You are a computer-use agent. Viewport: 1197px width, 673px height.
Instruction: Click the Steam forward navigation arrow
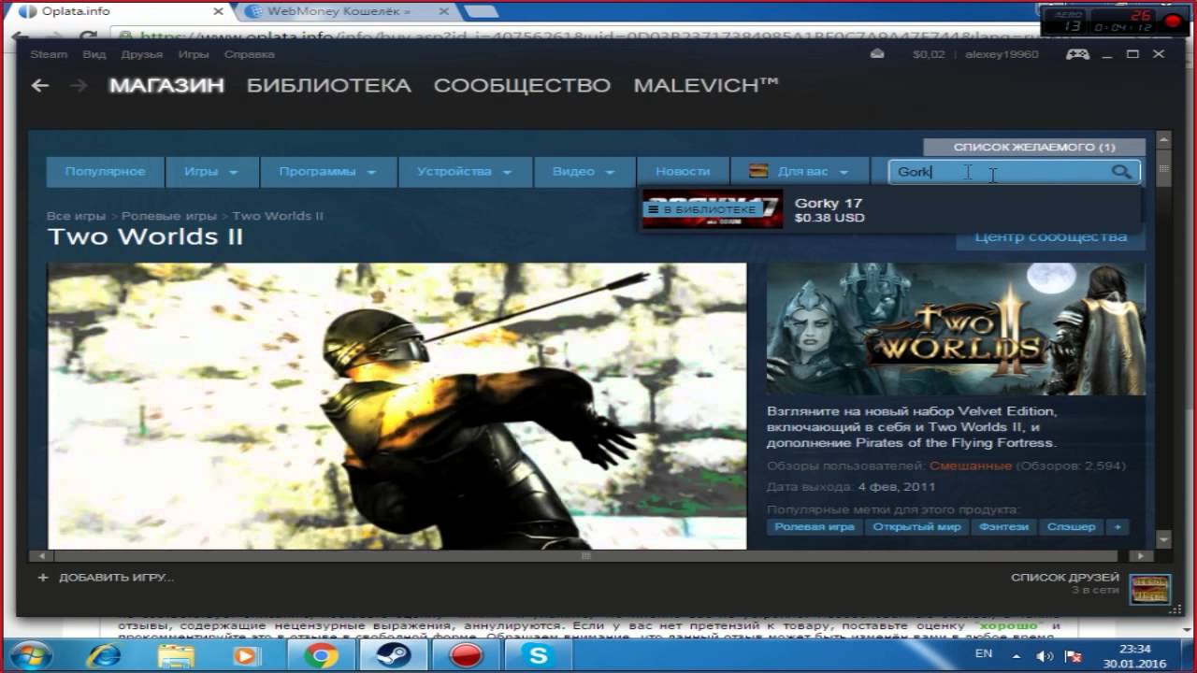[79, 86]
